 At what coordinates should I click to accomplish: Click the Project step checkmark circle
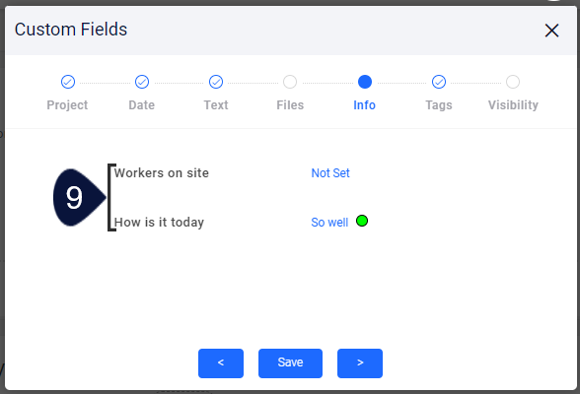[68, 82]
